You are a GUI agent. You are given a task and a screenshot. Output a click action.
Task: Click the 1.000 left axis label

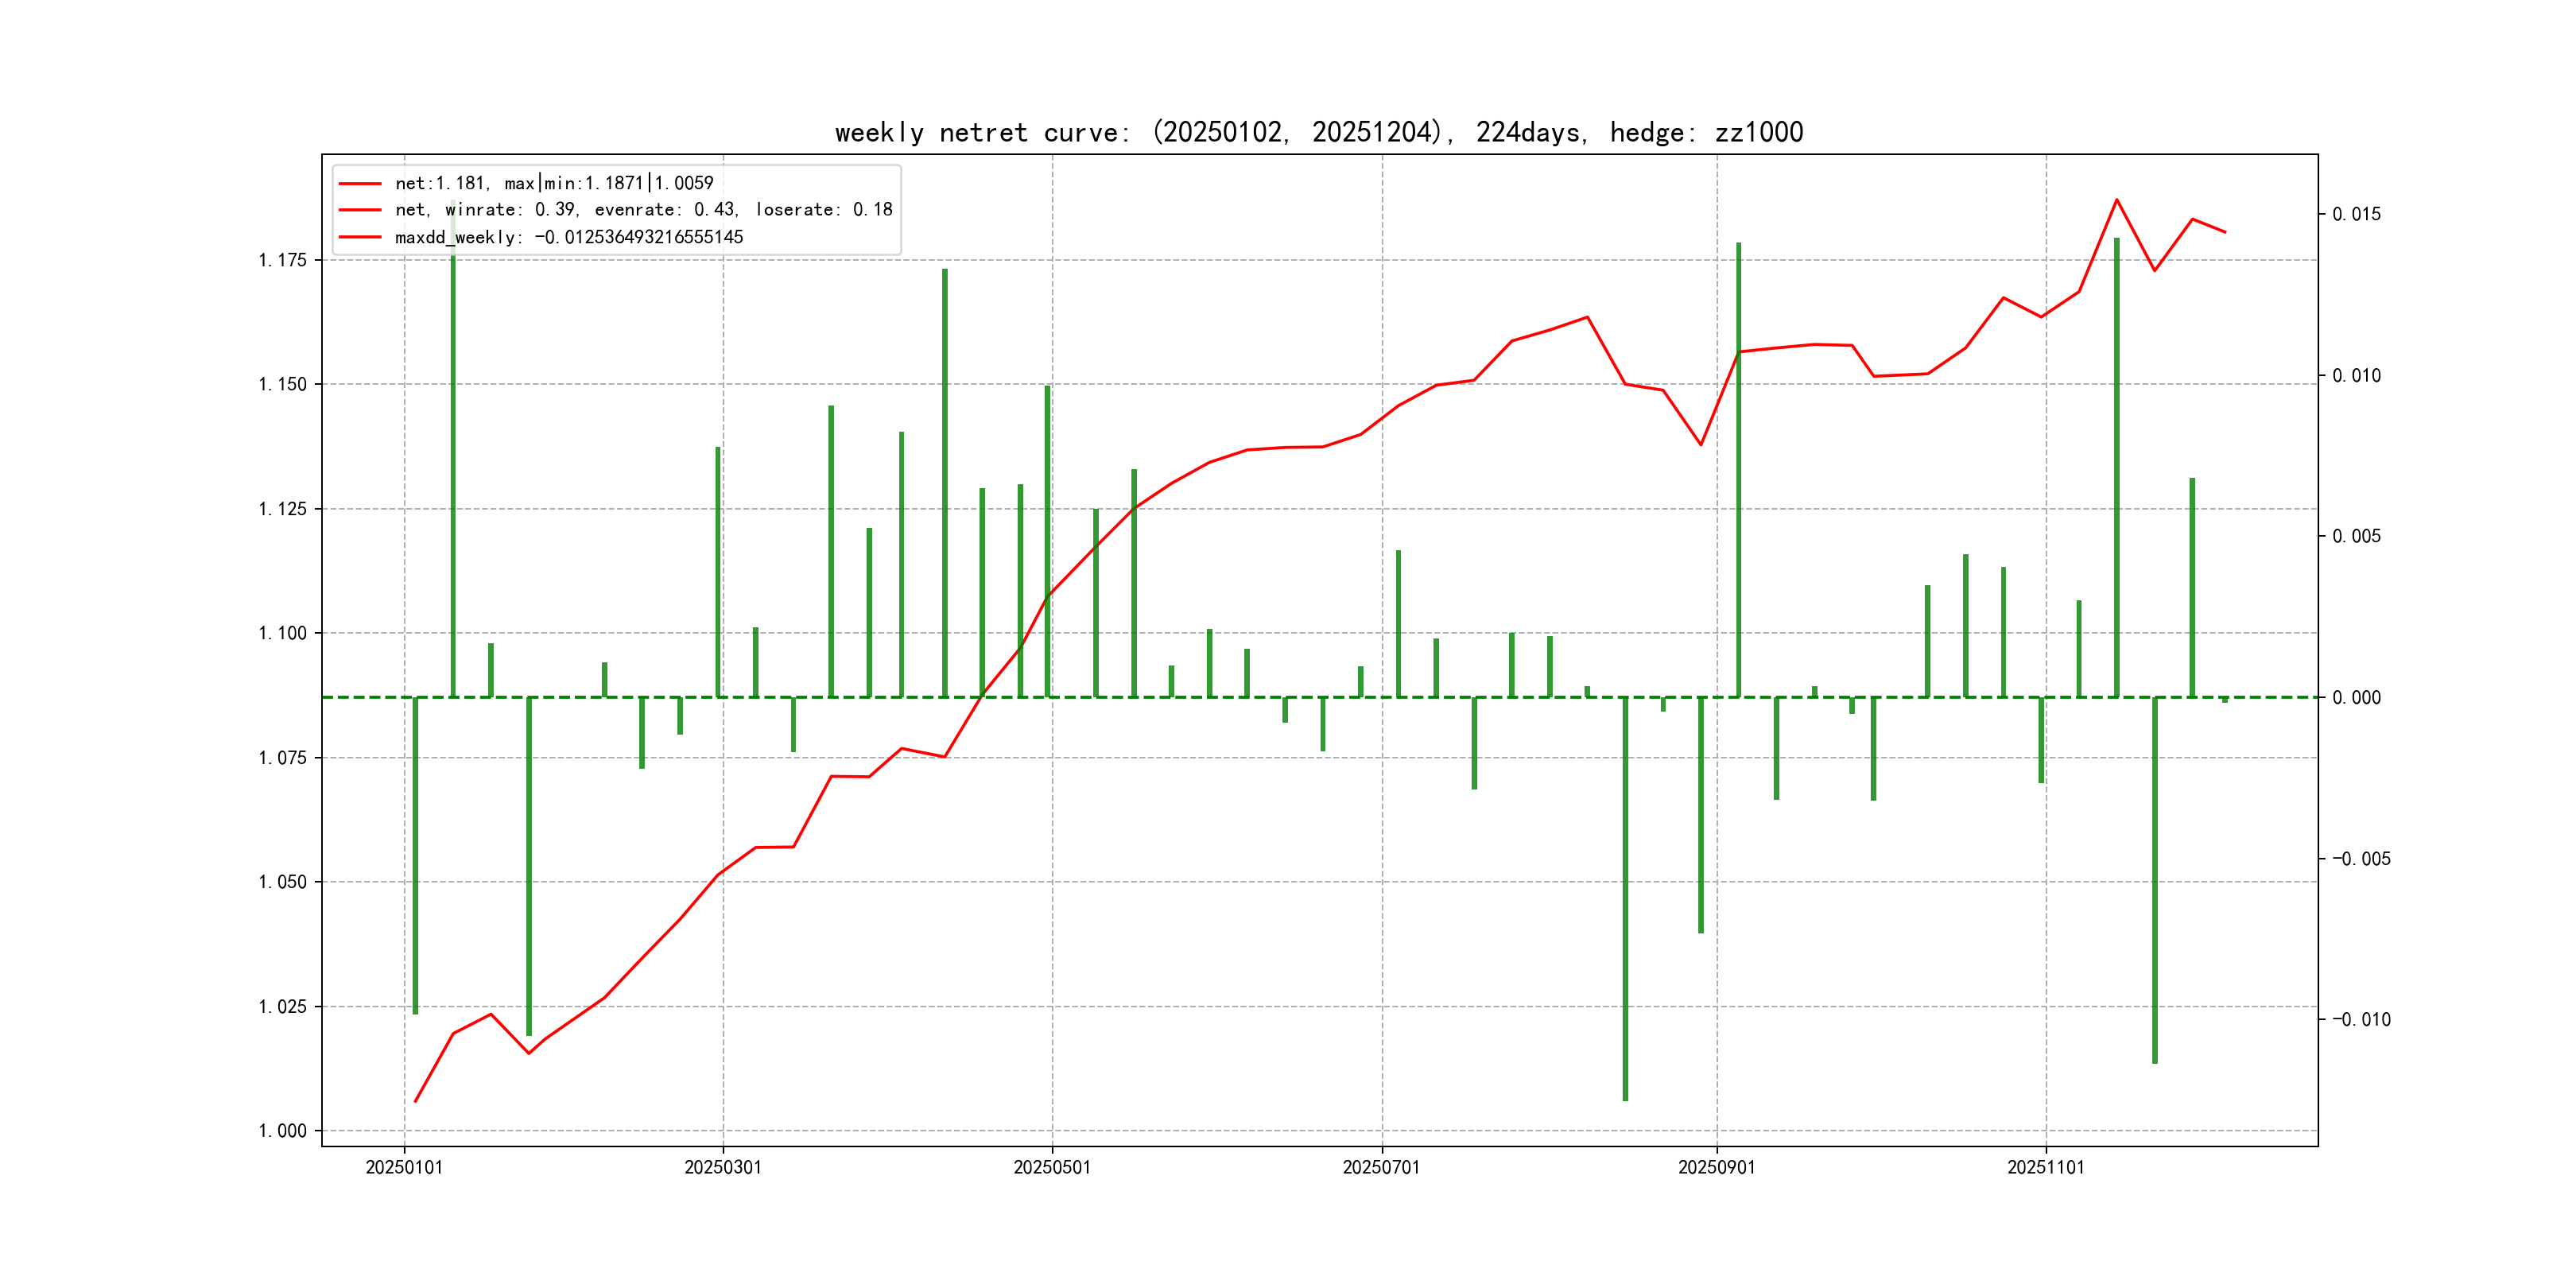[x=283, y=1131]
